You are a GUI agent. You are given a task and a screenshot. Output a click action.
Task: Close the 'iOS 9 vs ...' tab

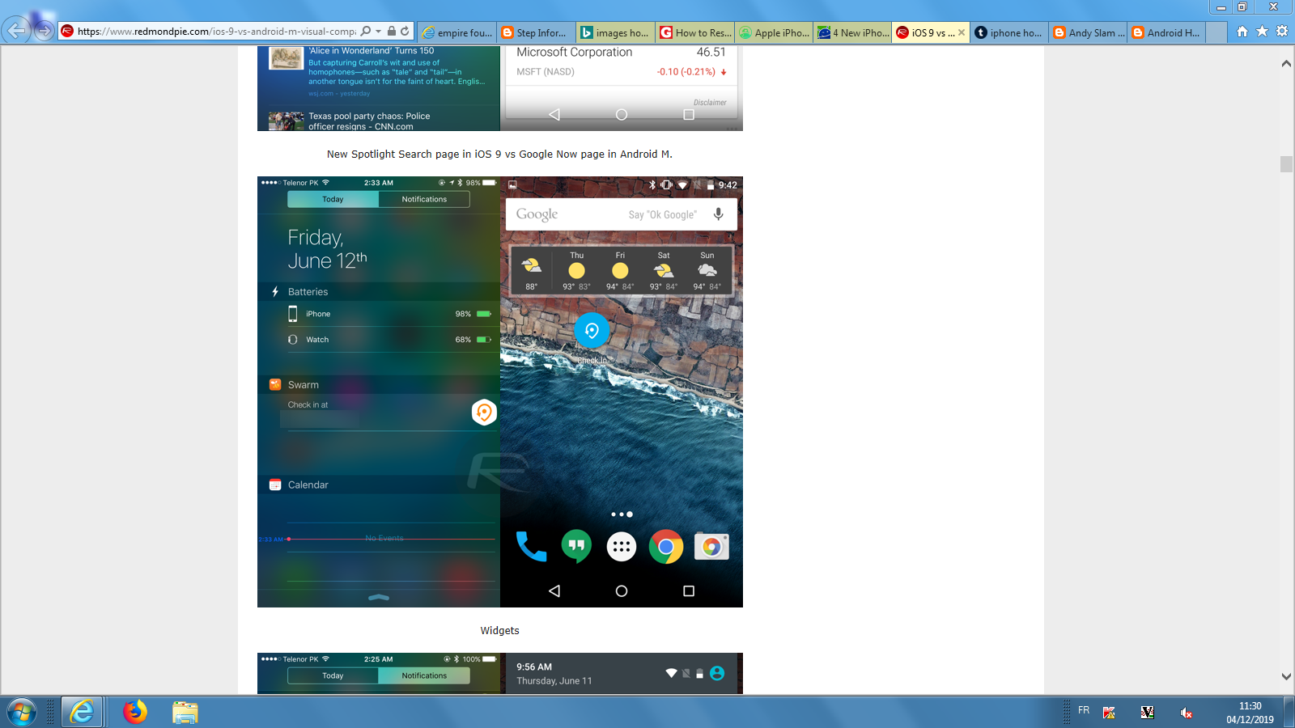click(962, 32)
